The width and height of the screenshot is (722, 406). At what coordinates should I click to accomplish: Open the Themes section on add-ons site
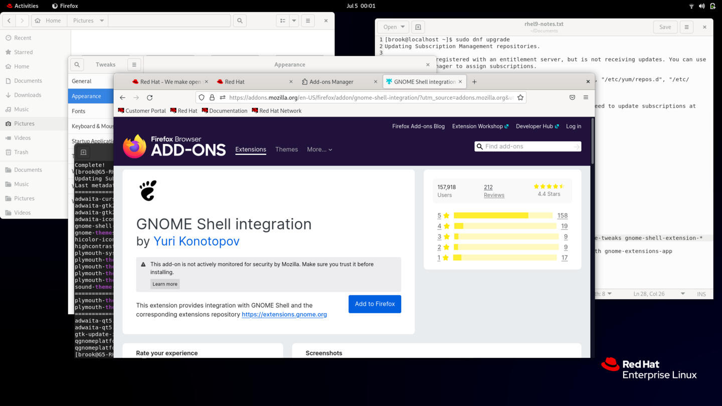[x=286, y=149]
